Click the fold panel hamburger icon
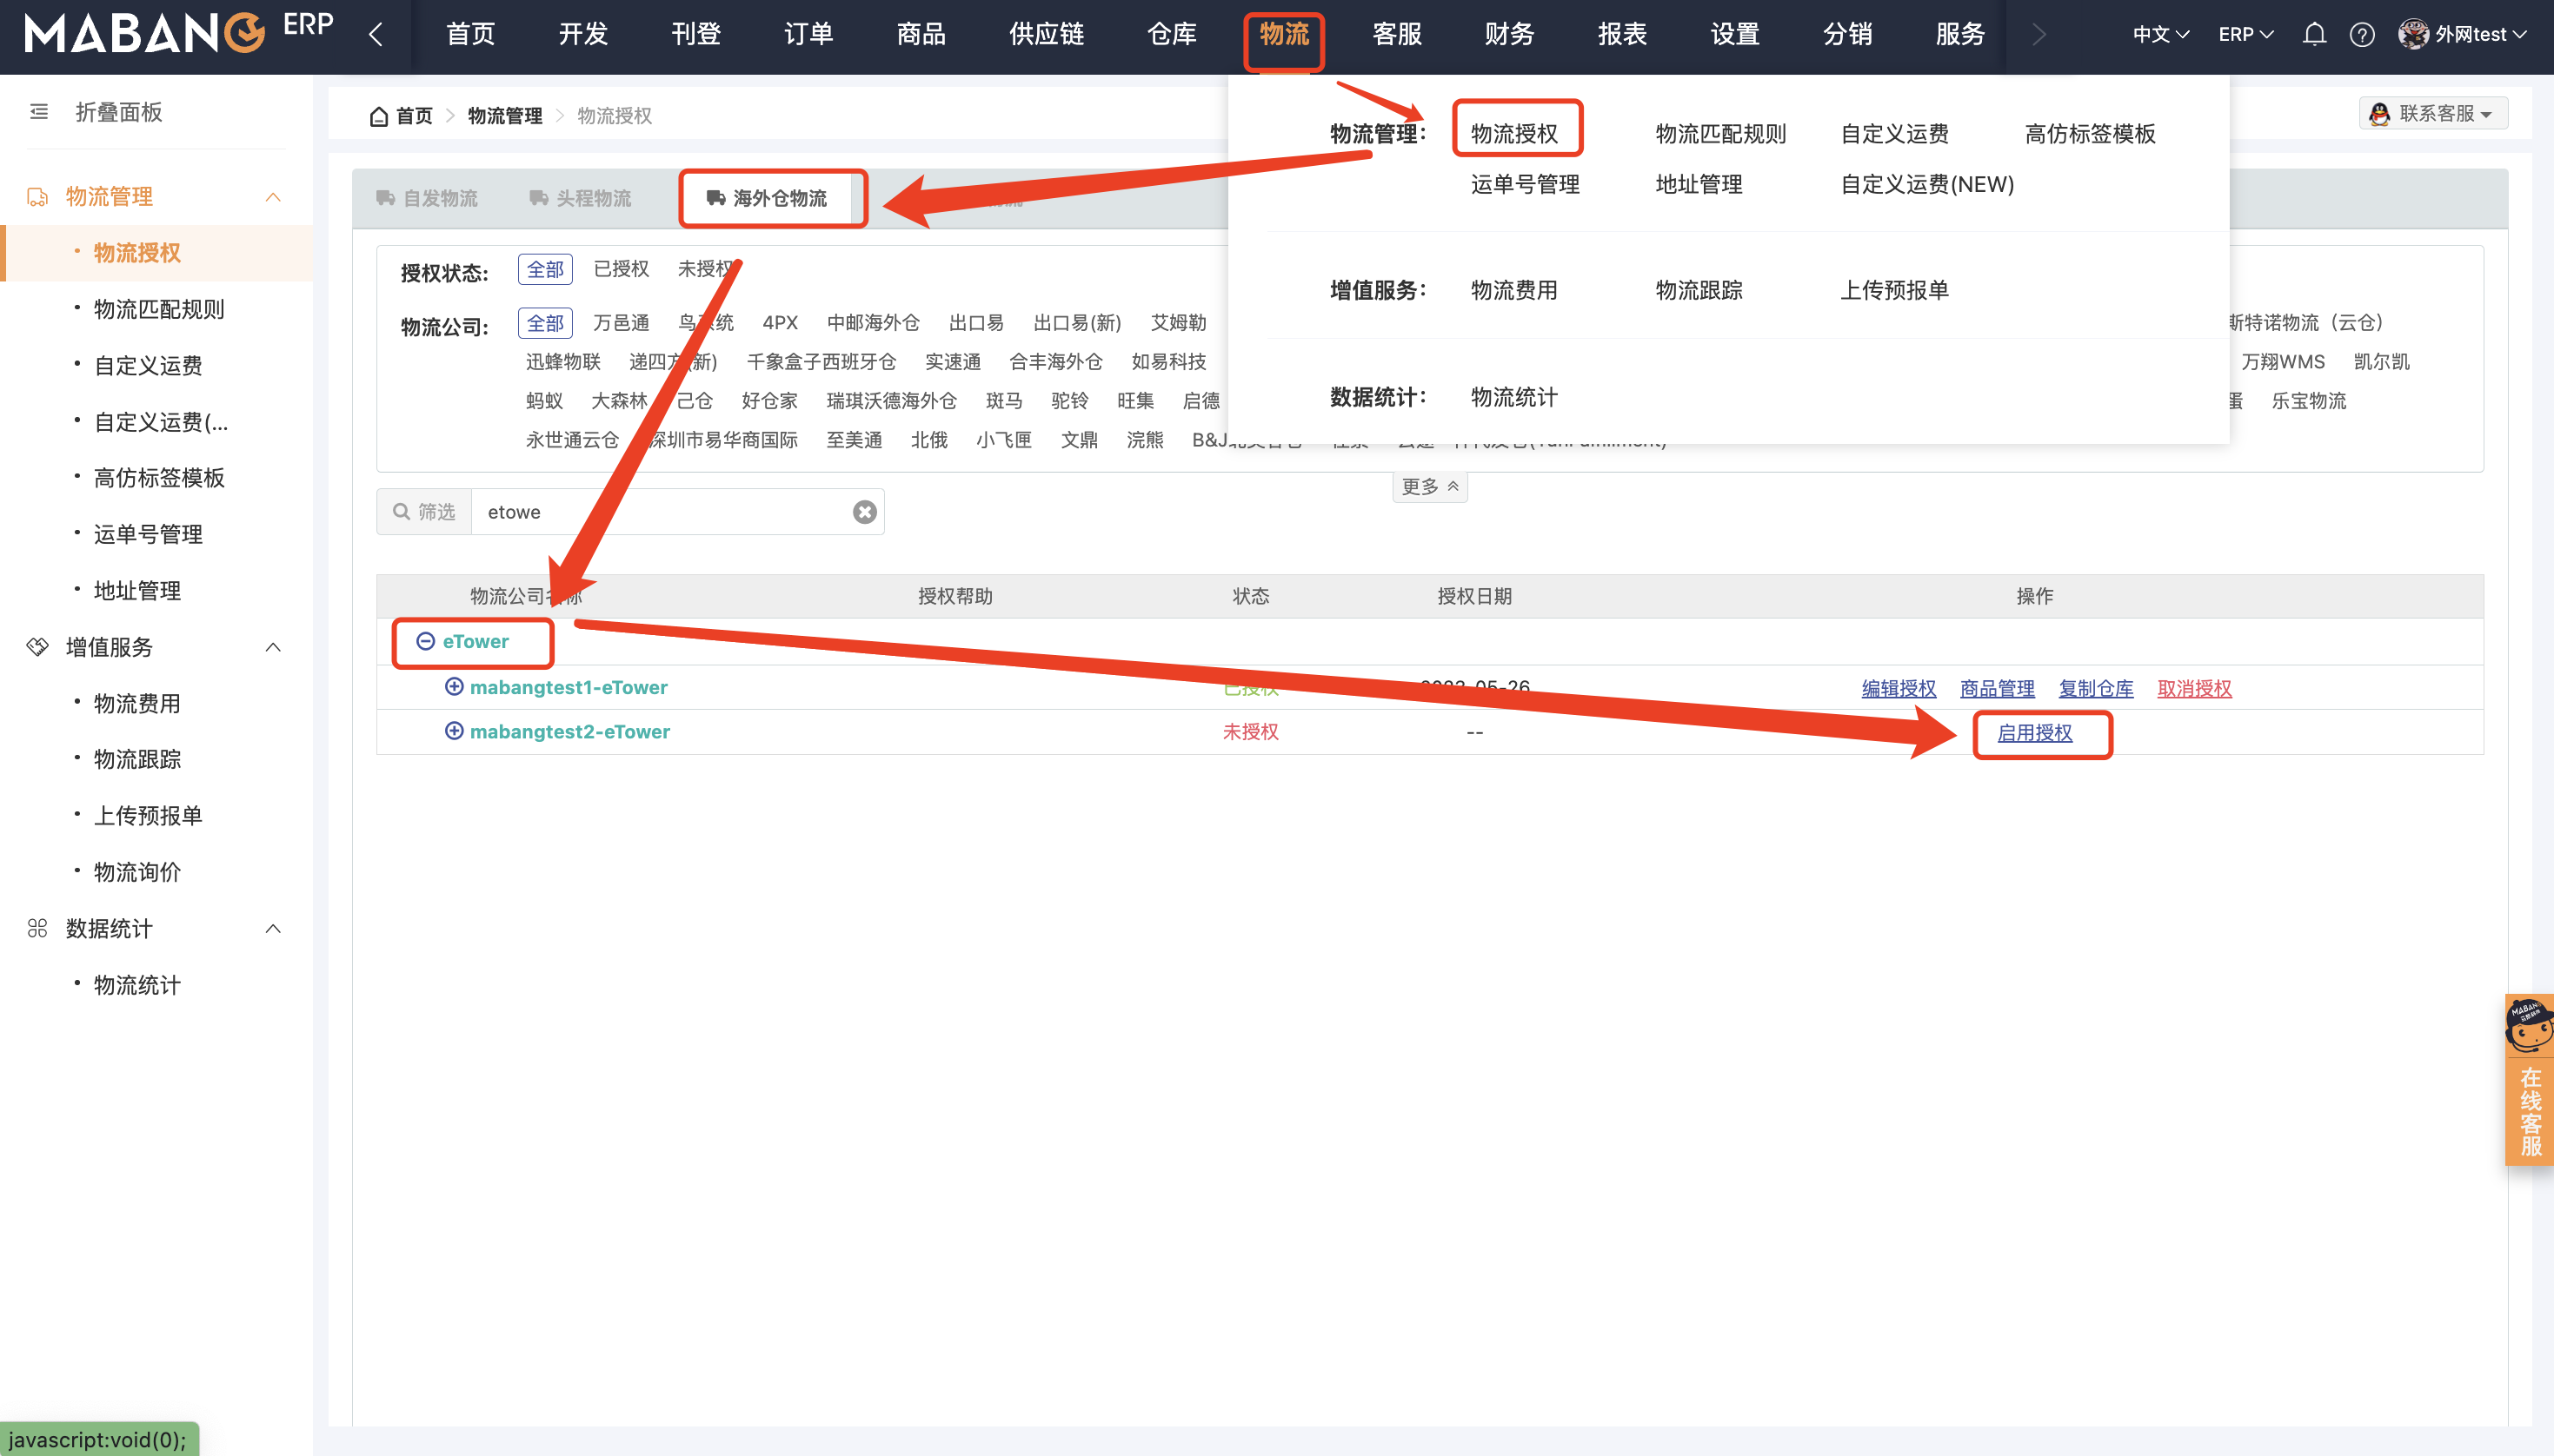 (x=39, y=112)
